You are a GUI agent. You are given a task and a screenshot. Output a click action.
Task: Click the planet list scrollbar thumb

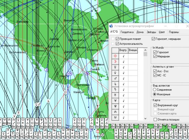coord(145,54)
